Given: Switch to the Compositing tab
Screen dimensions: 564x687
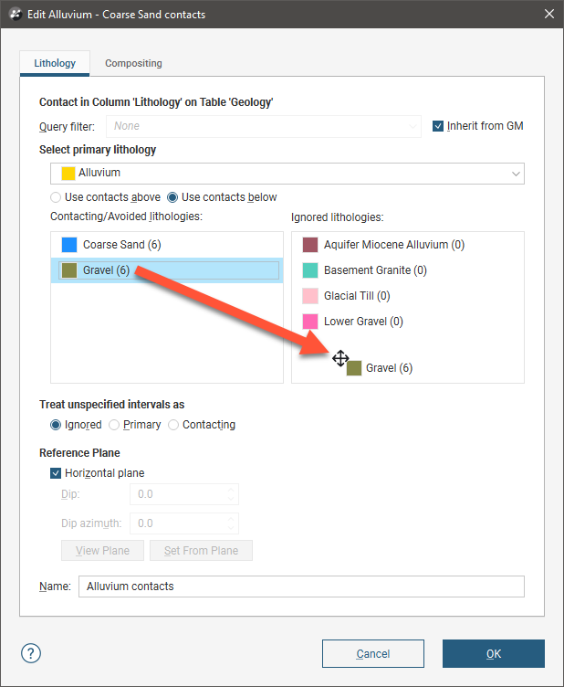Looking at the screenshot, I should tap(133, 64).
